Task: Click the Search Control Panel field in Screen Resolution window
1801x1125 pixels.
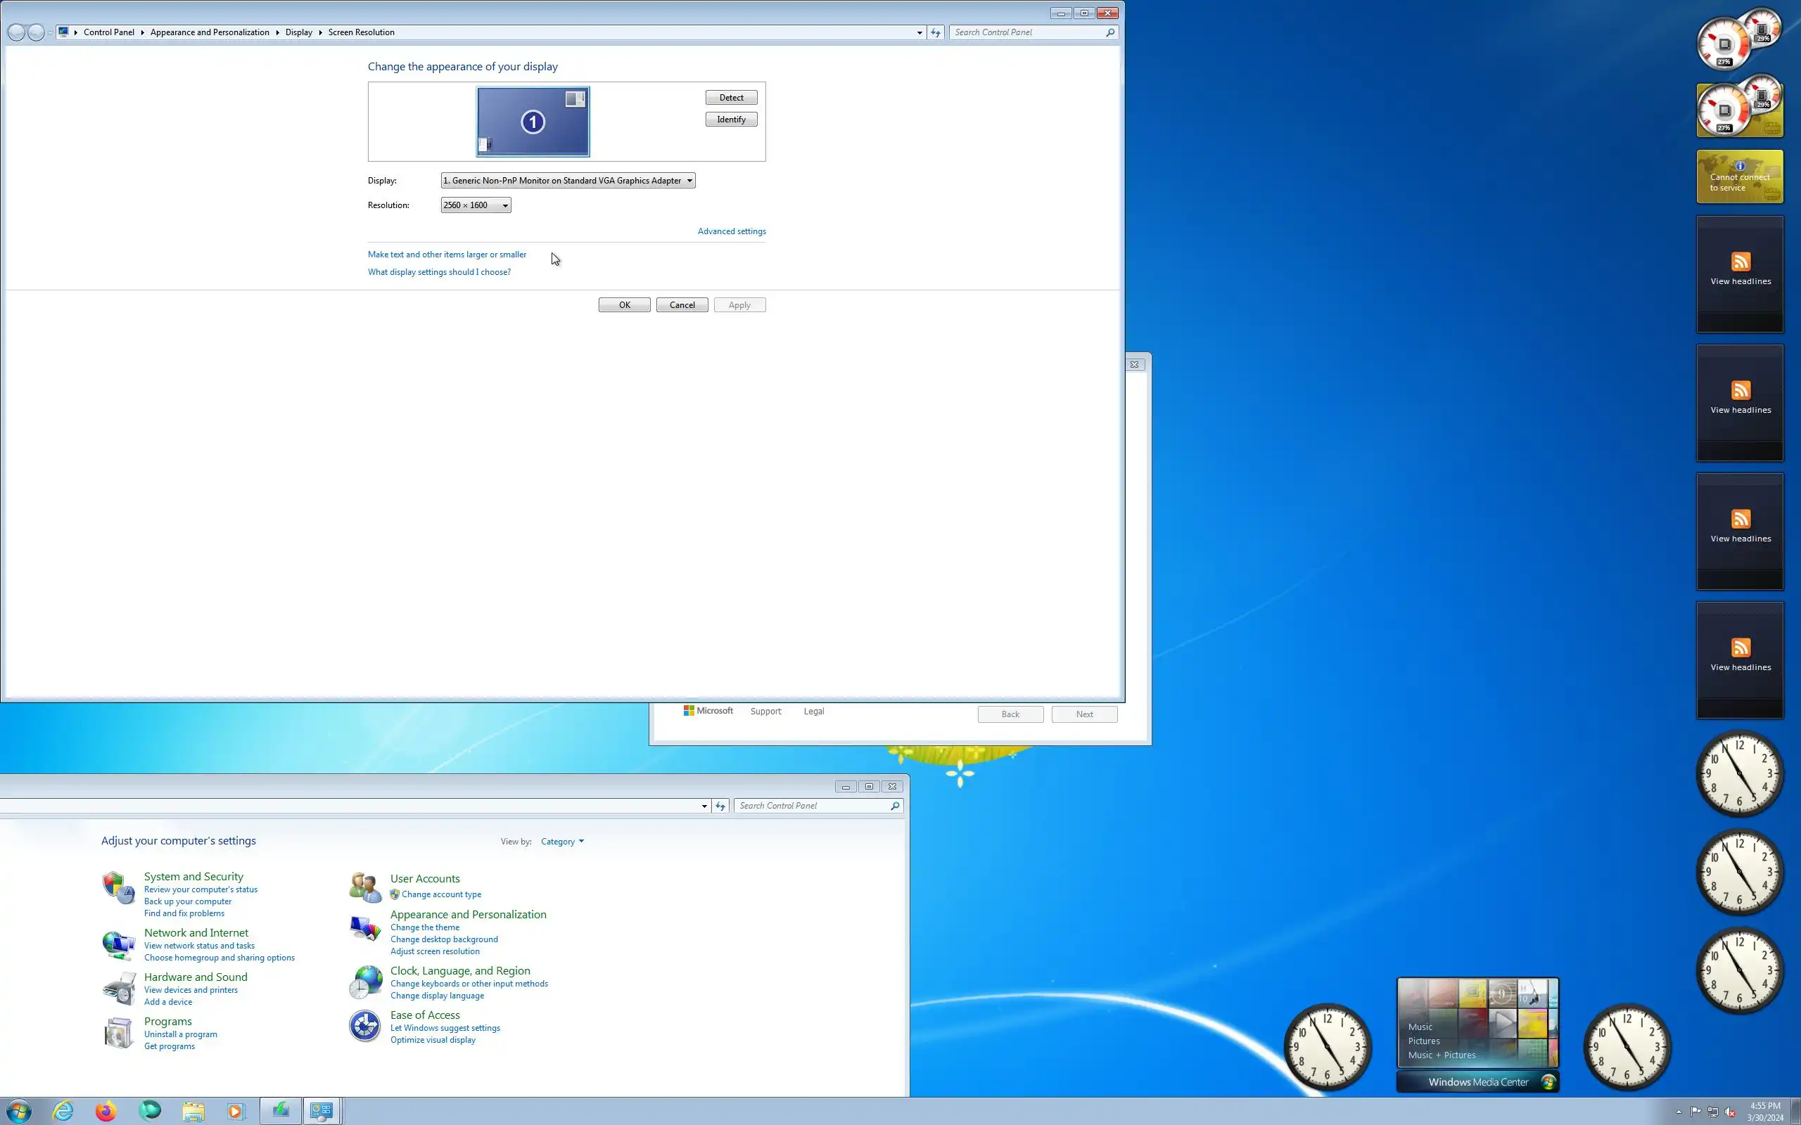Action: coord(1027,33)
